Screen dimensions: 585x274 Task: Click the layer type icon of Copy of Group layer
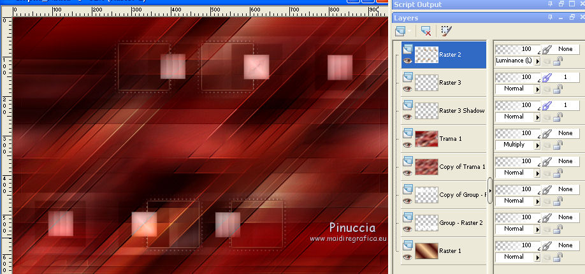[x=407, y=189]
